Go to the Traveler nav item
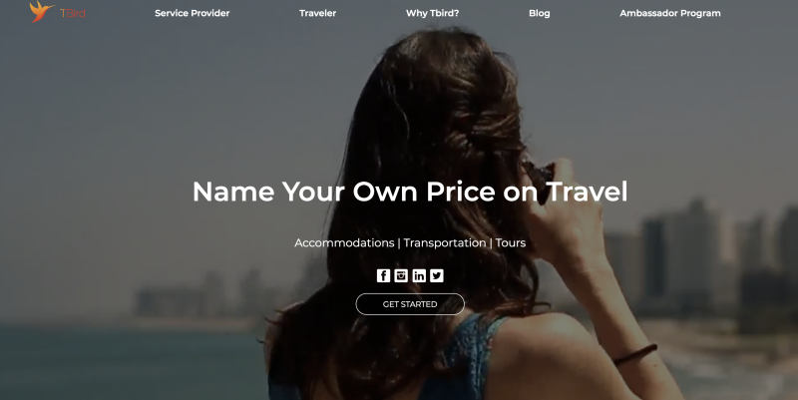Viewport: 798px width, 400px height. pos(317,13)
